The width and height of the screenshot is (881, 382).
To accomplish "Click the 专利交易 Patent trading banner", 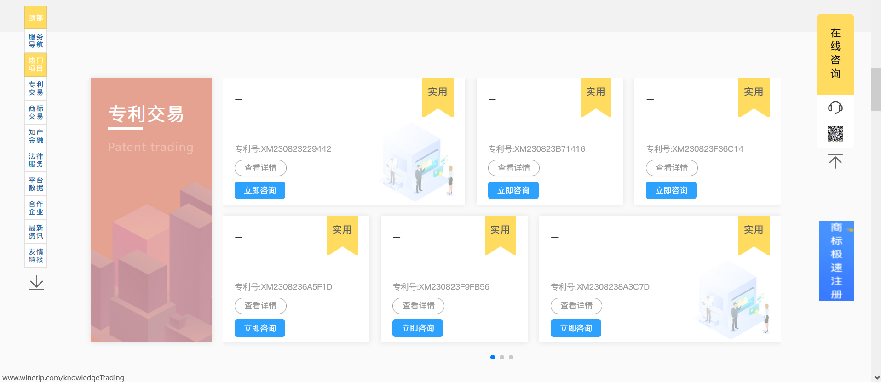I will click(x=151, y=210).
